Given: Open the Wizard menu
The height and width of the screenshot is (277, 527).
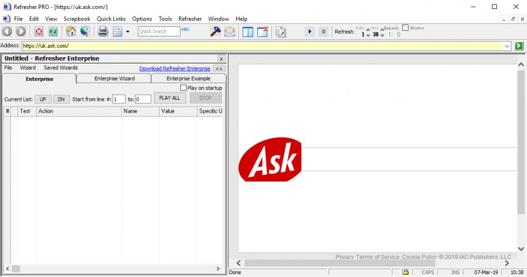Looking at the screenshot, I should 27,68.
